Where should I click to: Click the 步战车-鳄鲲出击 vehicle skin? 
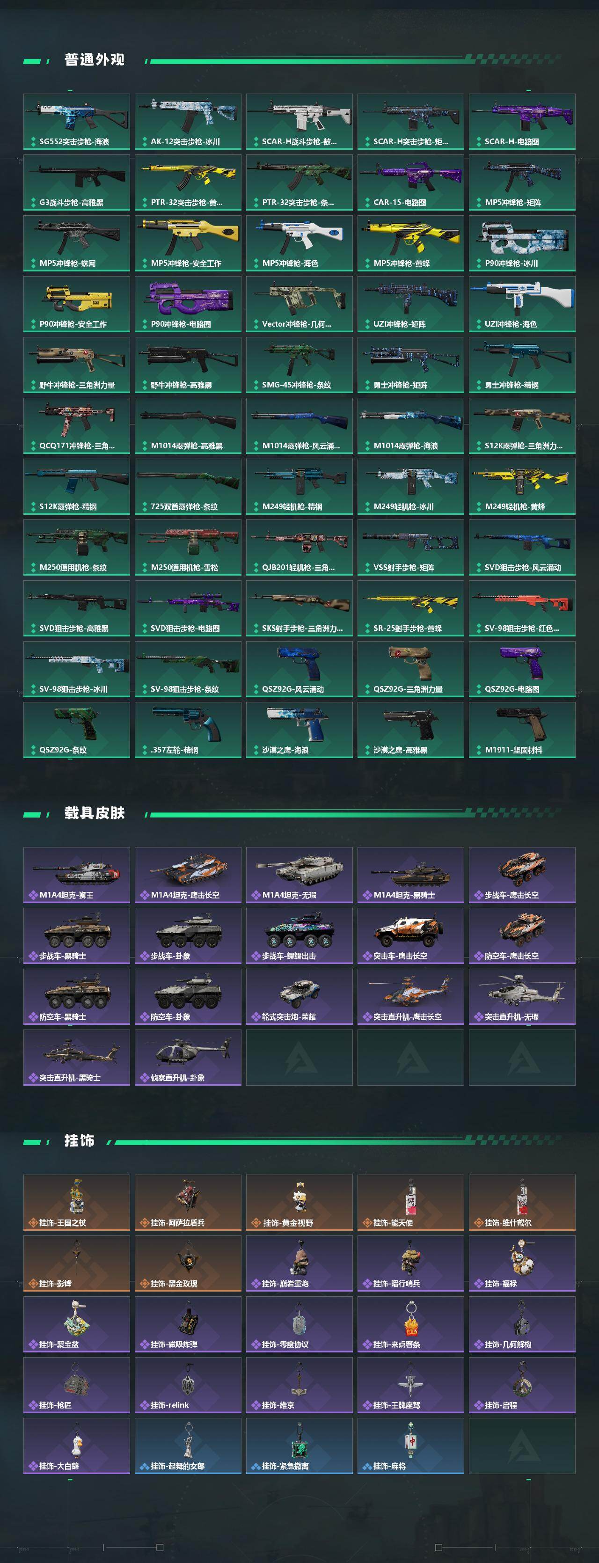point(299,935)
